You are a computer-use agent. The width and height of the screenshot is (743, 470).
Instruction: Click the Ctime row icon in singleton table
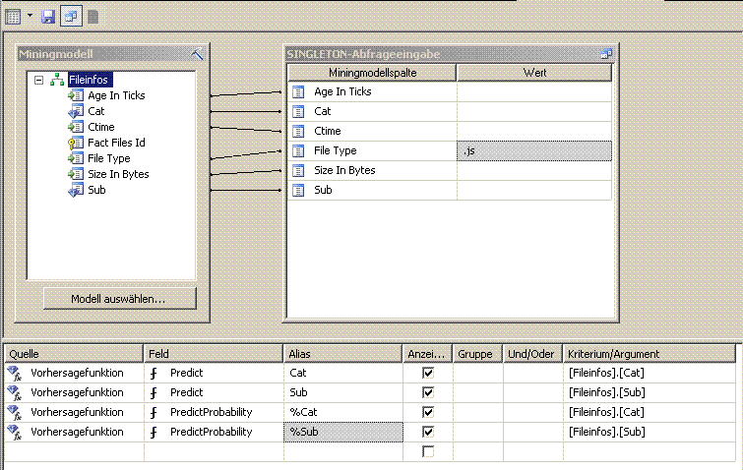click(x=298, y=131)
